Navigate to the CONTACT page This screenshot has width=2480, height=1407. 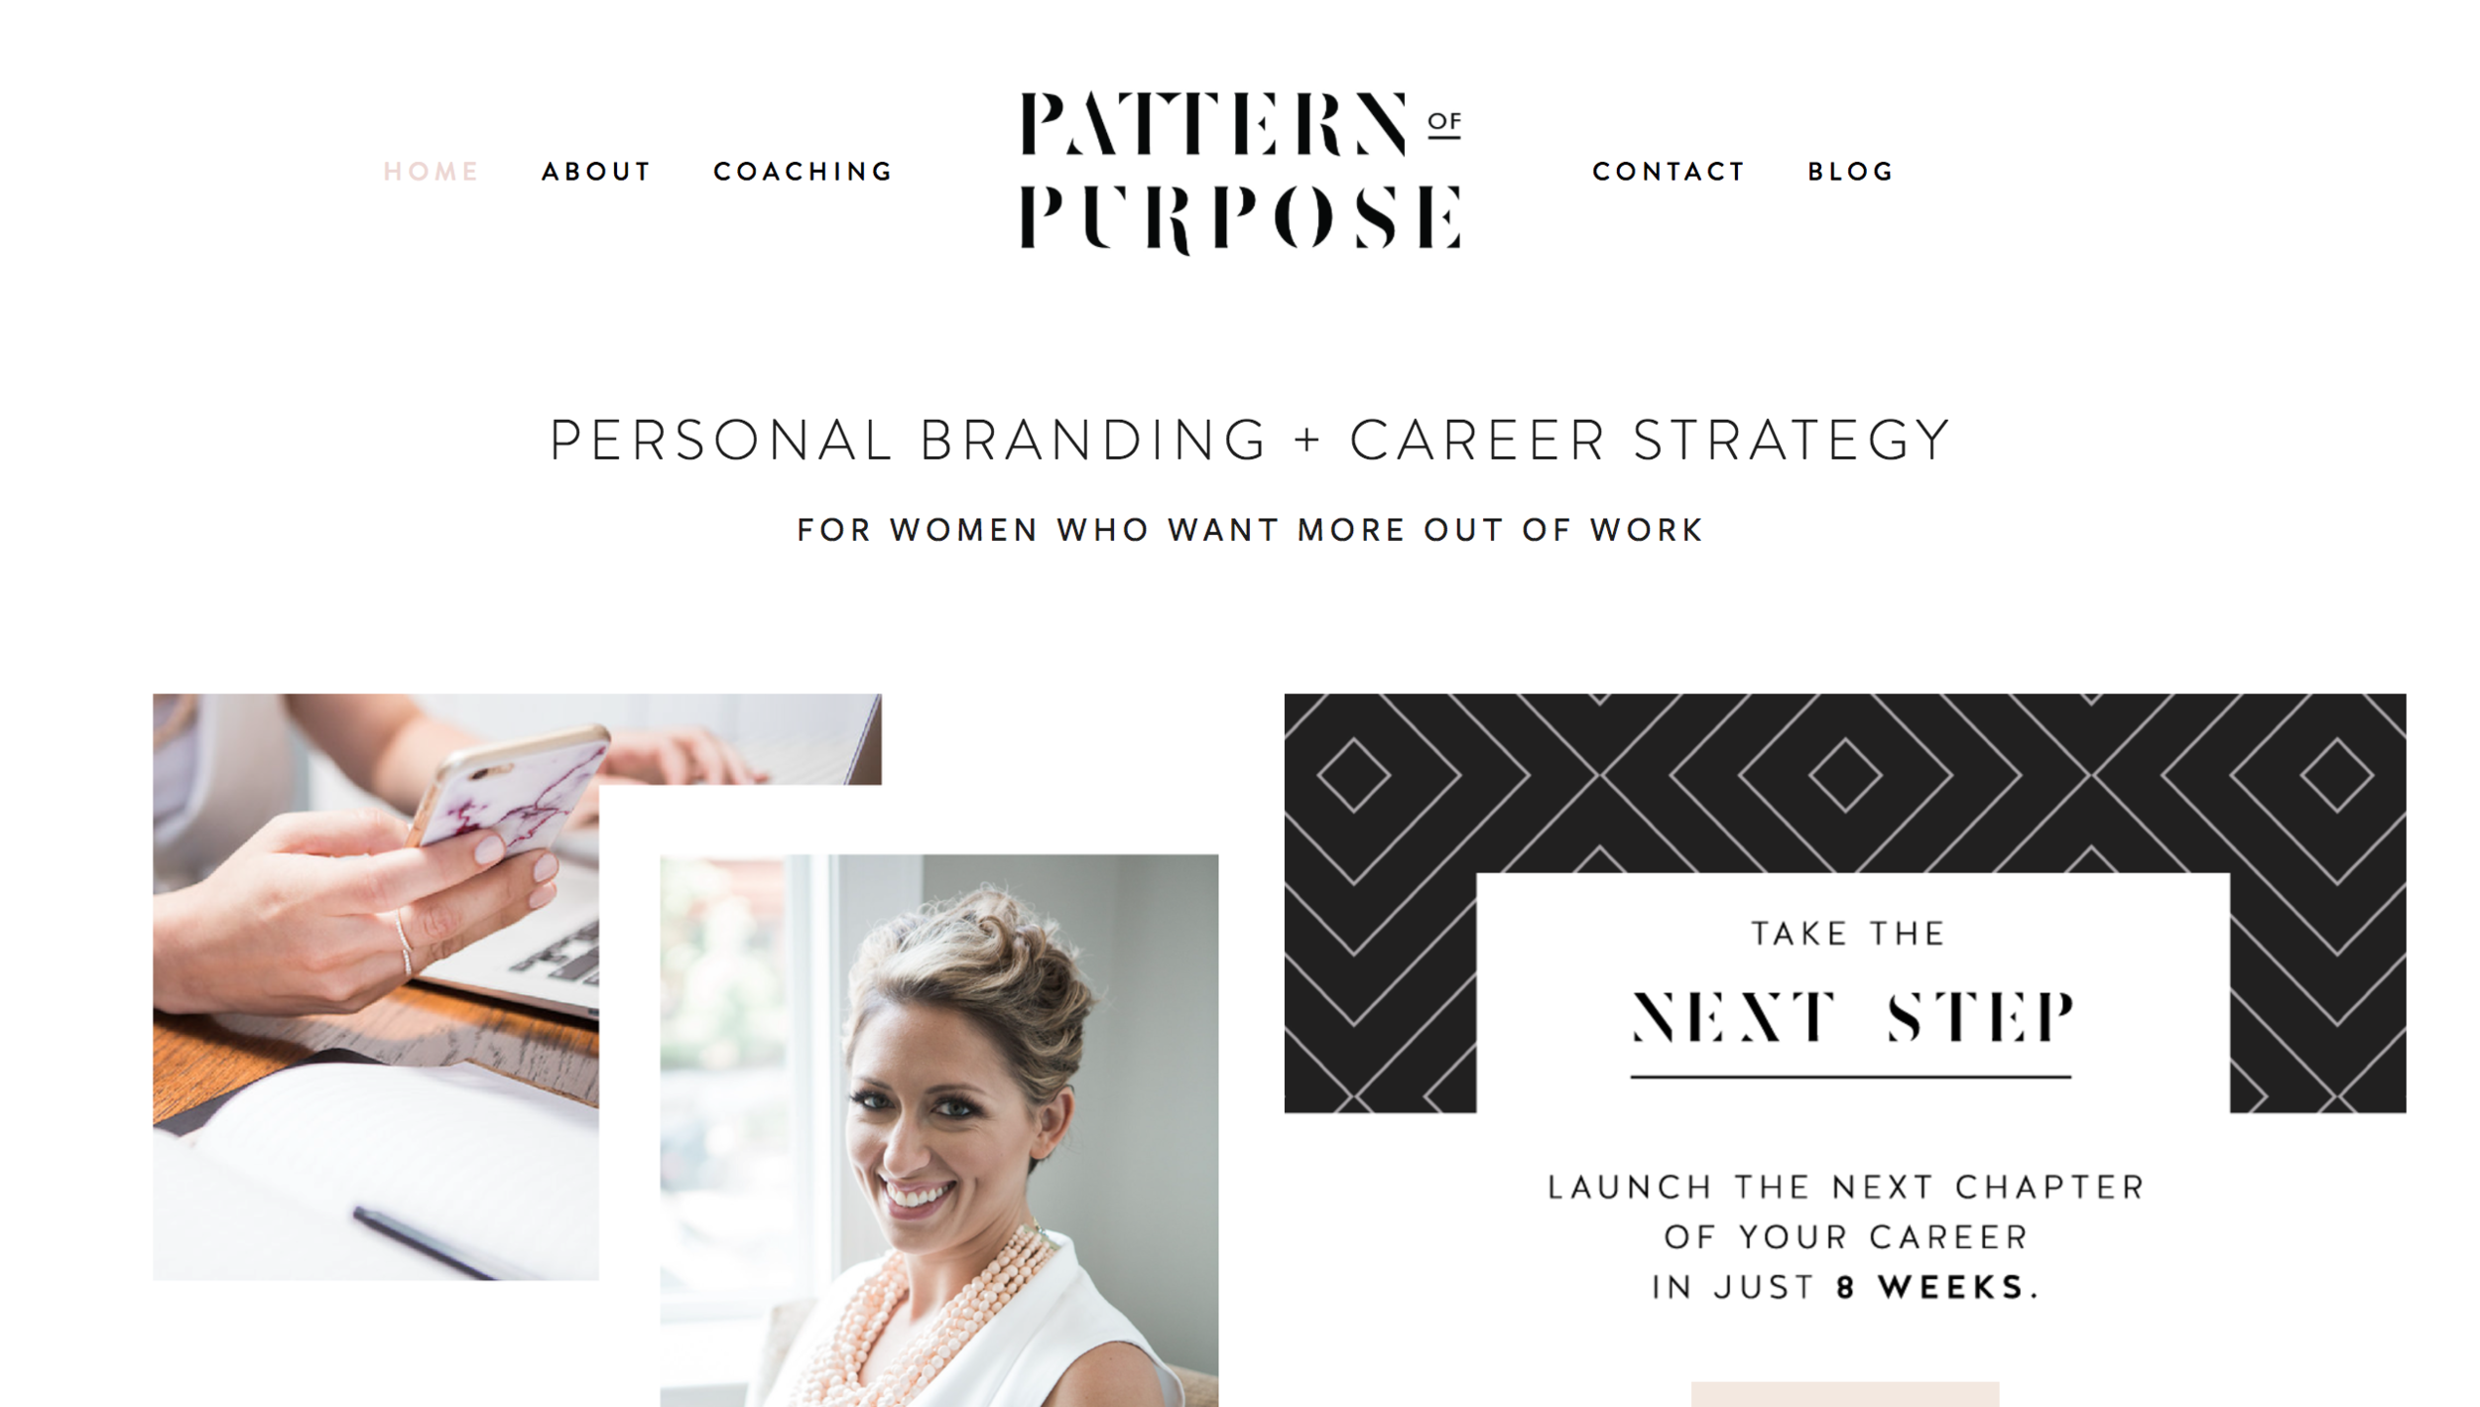(x=1668, y=172)
